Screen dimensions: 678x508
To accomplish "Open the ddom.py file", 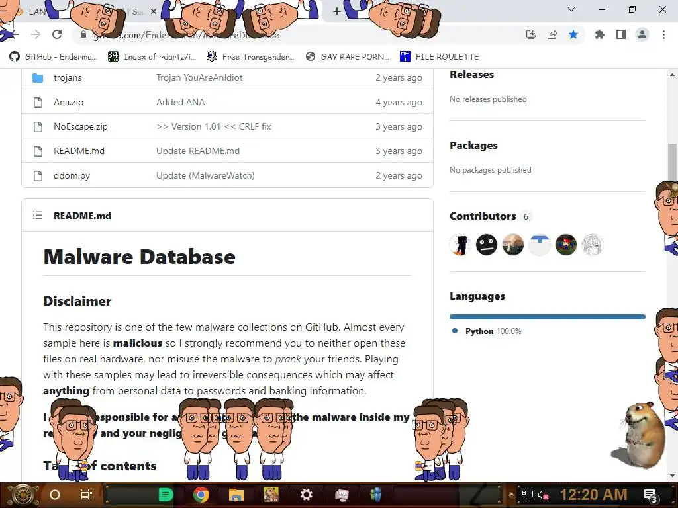I will click(x=72, y=175).
